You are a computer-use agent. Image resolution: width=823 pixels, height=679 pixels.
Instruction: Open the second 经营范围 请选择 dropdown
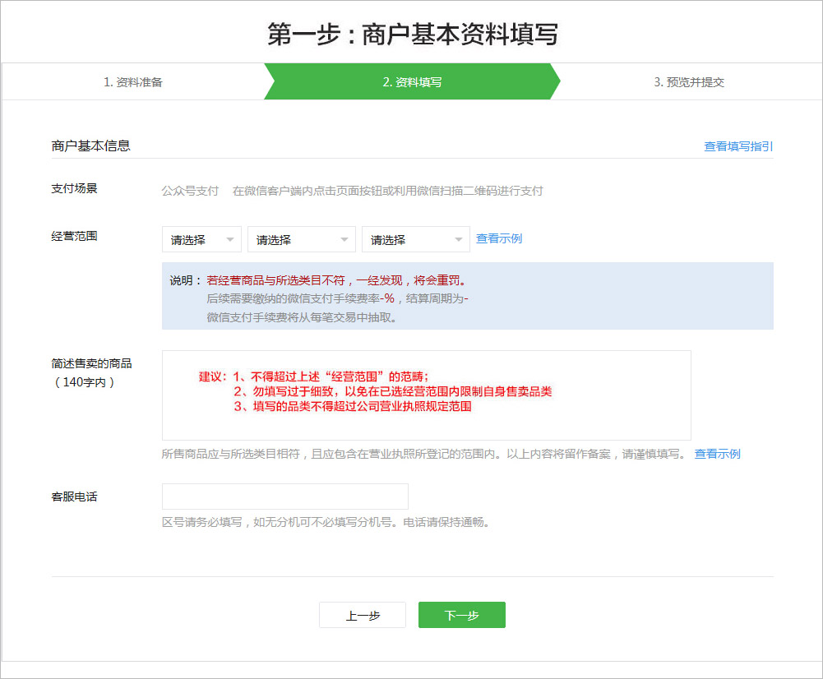click(301, 240)
